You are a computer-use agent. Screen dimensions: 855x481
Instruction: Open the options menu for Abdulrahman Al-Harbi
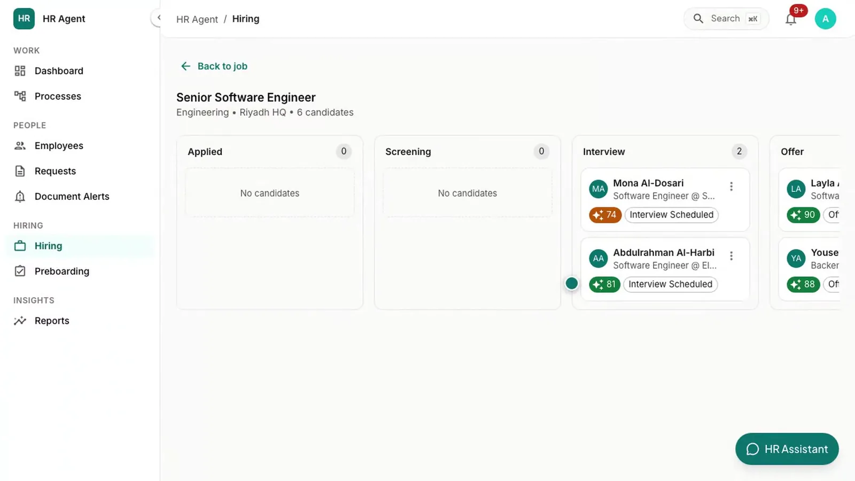[x=731, y=256]
